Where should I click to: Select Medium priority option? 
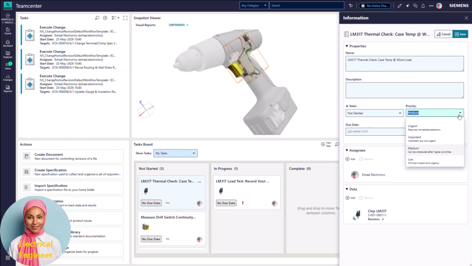[x=435, y=150]
